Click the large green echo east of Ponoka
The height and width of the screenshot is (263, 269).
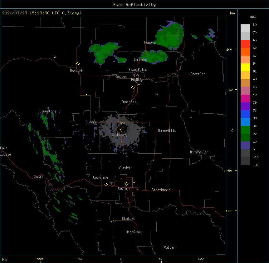[x=170, y=36]
